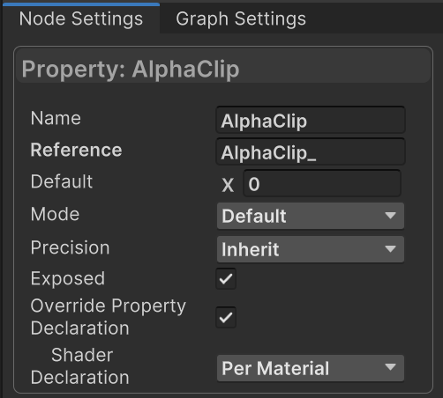Click the triangle arrow on the Per Material dropdown
The height and width of the screenshot is (398, 443).
click(390, 367)
